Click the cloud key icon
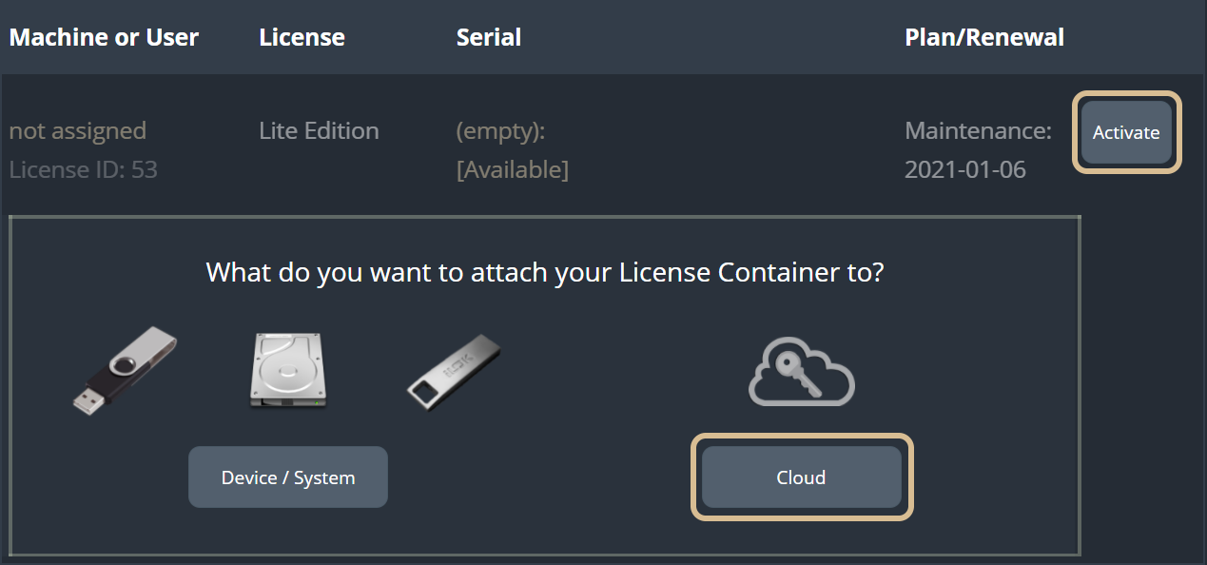This screenshot has width=1207, height=565. coord(801,373)
